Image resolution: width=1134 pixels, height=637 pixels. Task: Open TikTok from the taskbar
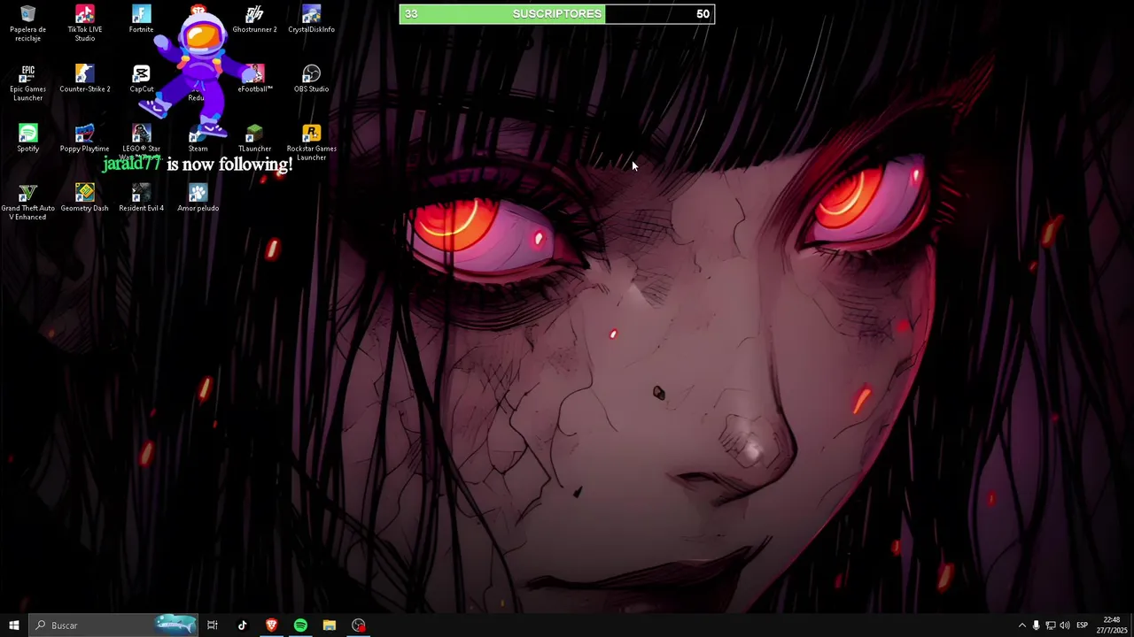242,625
